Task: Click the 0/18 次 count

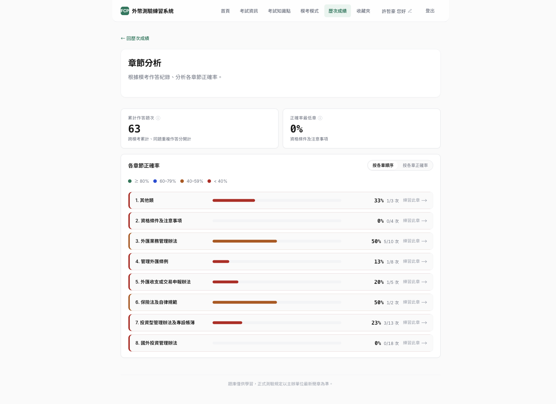Action: point(391,344)
